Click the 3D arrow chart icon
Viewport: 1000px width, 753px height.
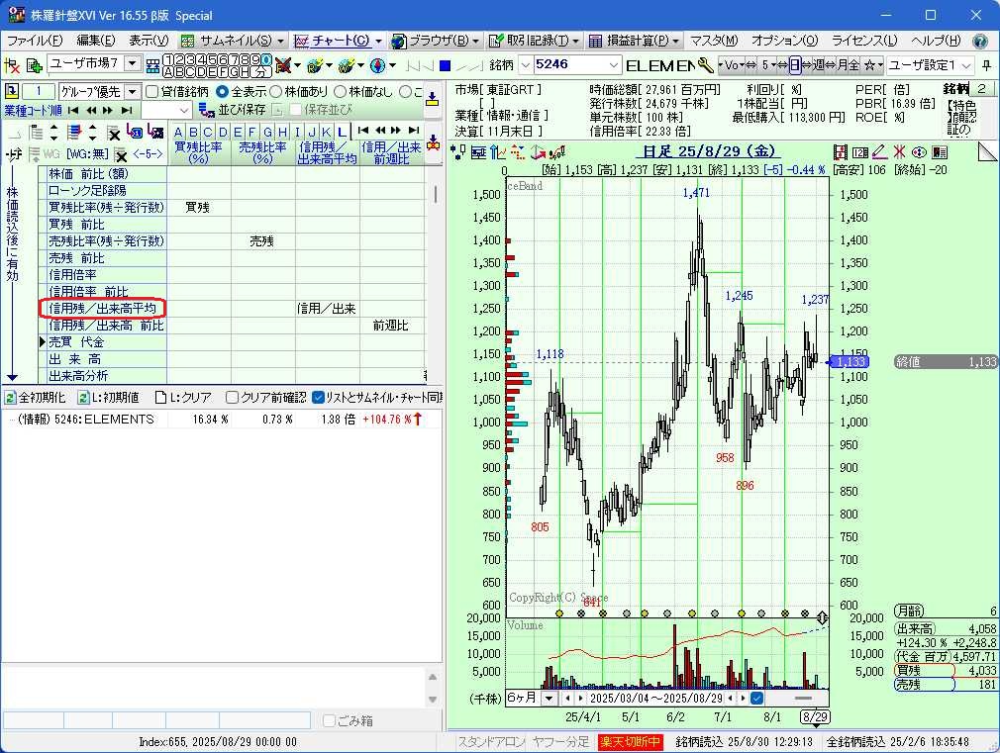(x=538, y=152)
